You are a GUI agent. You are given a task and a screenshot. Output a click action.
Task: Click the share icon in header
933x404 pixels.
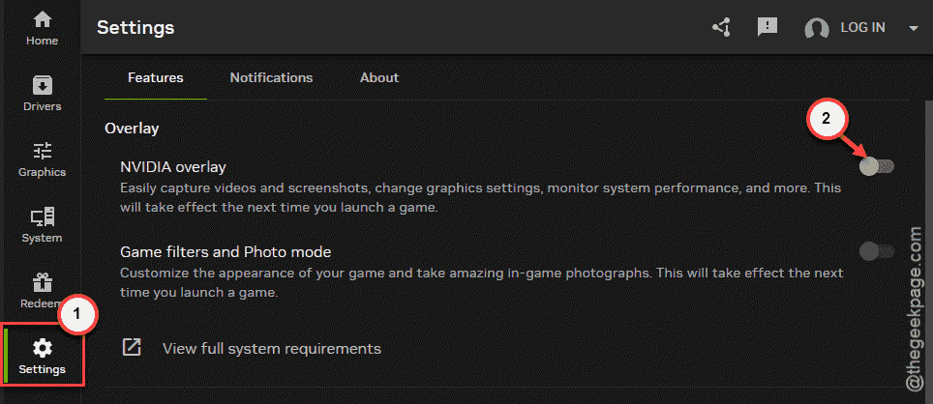pos(722,27)
